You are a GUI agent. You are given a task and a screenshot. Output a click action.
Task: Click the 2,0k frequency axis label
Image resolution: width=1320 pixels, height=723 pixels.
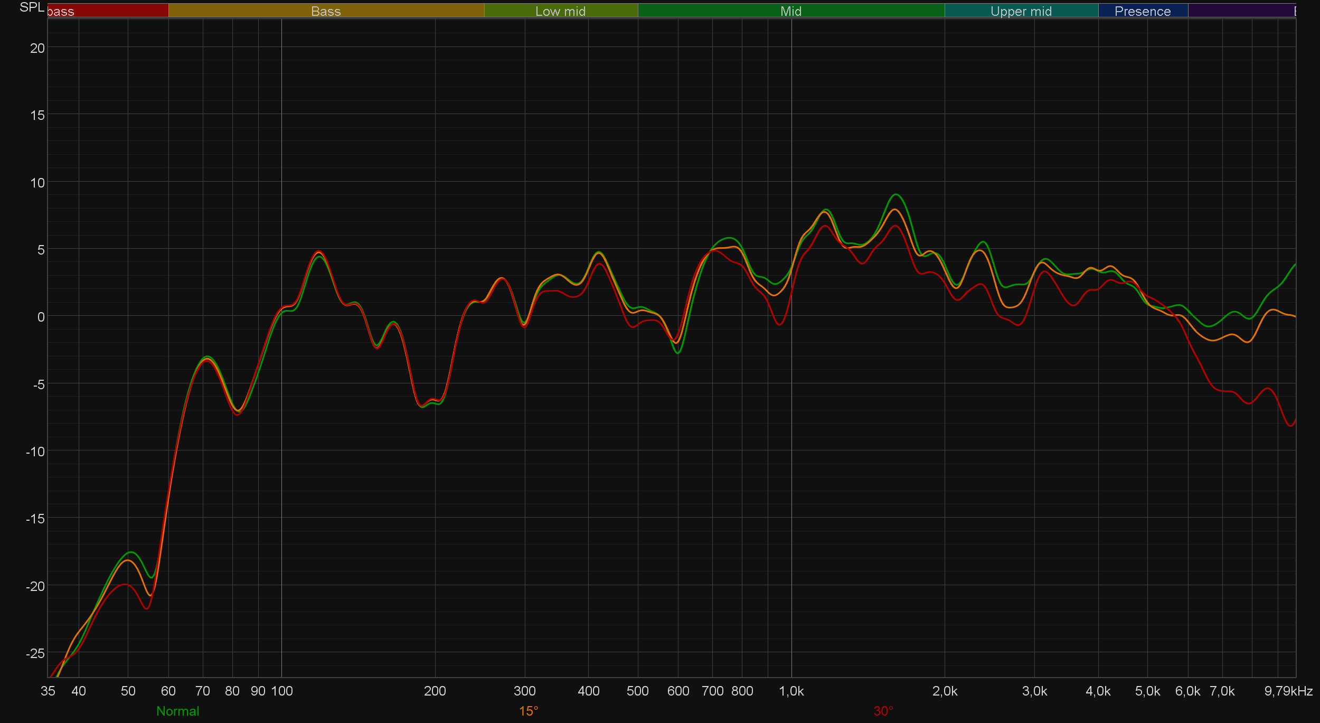945,691
